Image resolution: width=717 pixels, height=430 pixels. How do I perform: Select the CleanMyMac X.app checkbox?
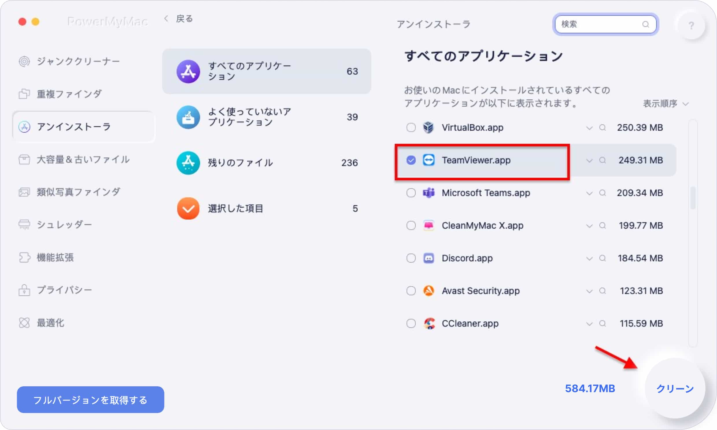[x=411, y=225]
